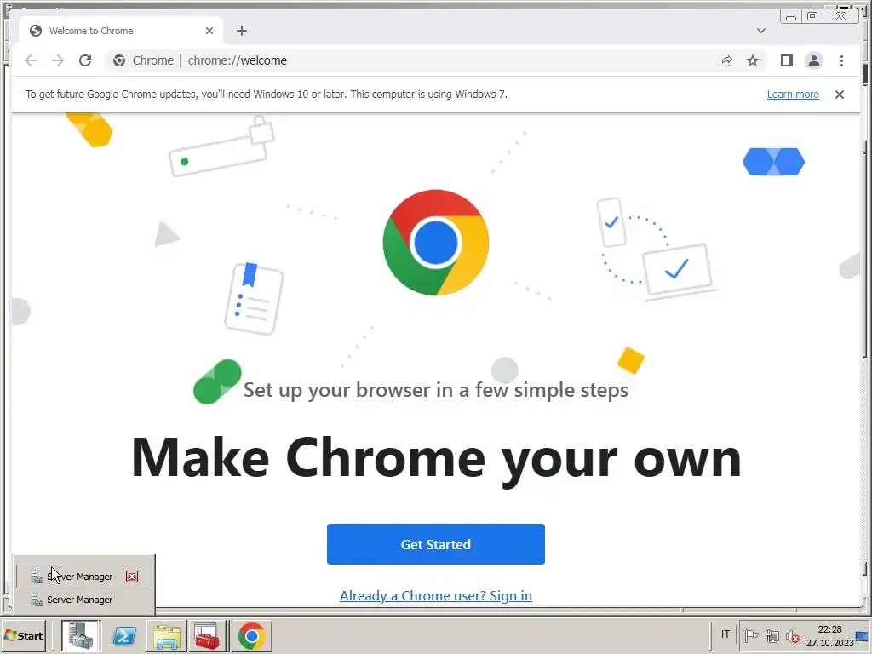Open the red toolbox taskbar icon
Screen dimensions: 872x654
208,635
